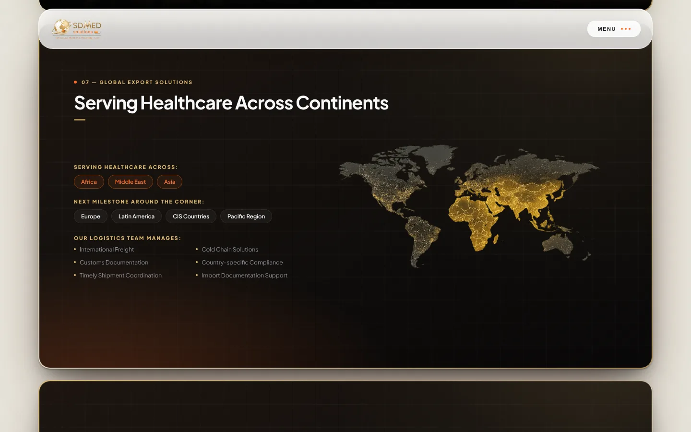Click 'Country-specific Compliance' list item
Image resolution: width=691 pixels, height=432 pixels.
[x=242, y=263]
